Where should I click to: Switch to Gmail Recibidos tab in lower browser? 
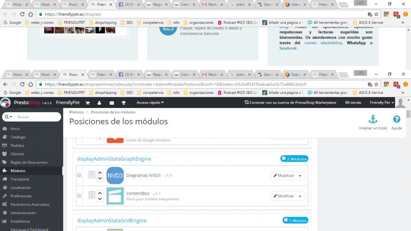pyautogui.click(x=212, y=74)
